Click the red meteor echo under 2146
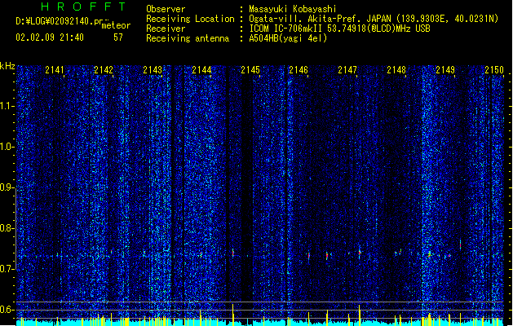513x326 pixels. [309, 255]
